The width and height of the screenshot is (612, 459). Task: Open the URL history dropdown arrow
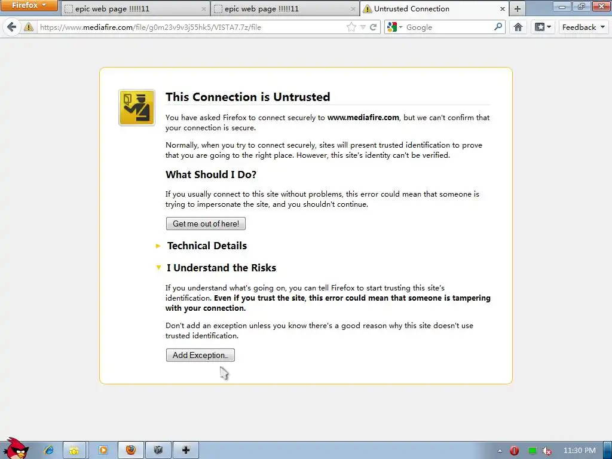pyautogui.click(x=363, y=27)
